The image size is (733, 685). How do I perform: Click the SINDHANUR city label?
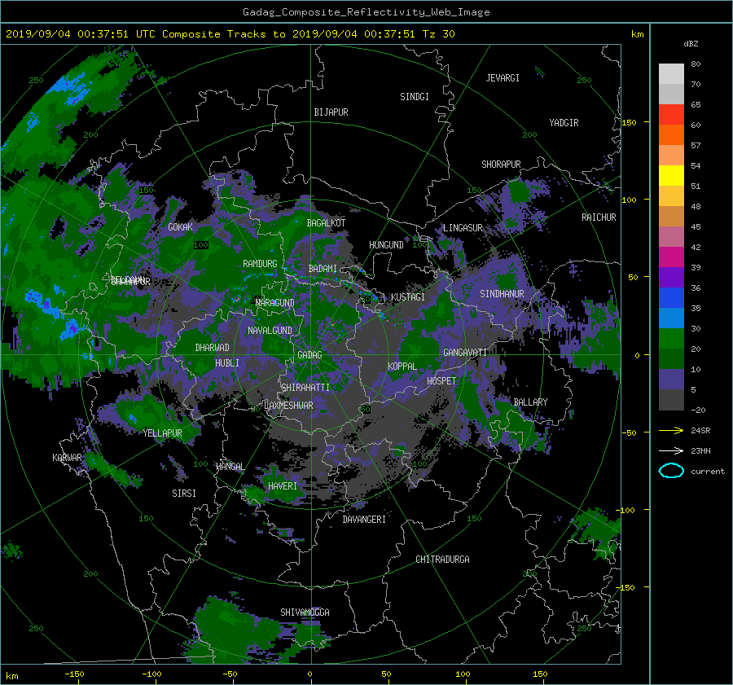502,294
